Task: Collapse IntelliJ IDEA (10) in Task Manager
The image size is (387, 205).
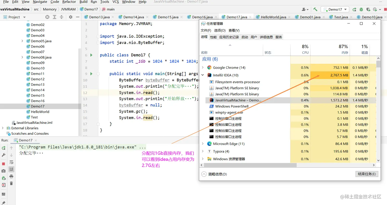Action: [x=203, y=75]
